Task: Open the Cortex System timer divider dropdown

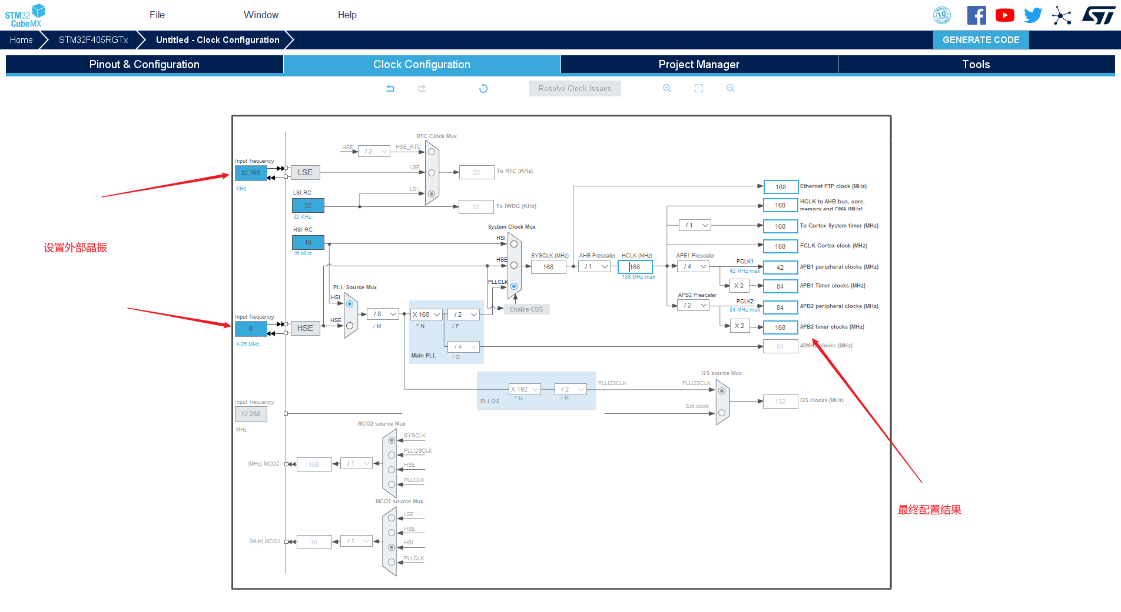Action: pos(695,225)
